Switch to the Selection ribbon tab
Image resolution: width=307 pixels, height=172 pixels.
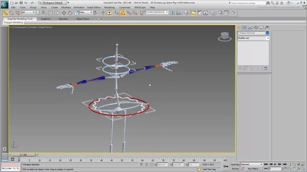click(63, 19)
